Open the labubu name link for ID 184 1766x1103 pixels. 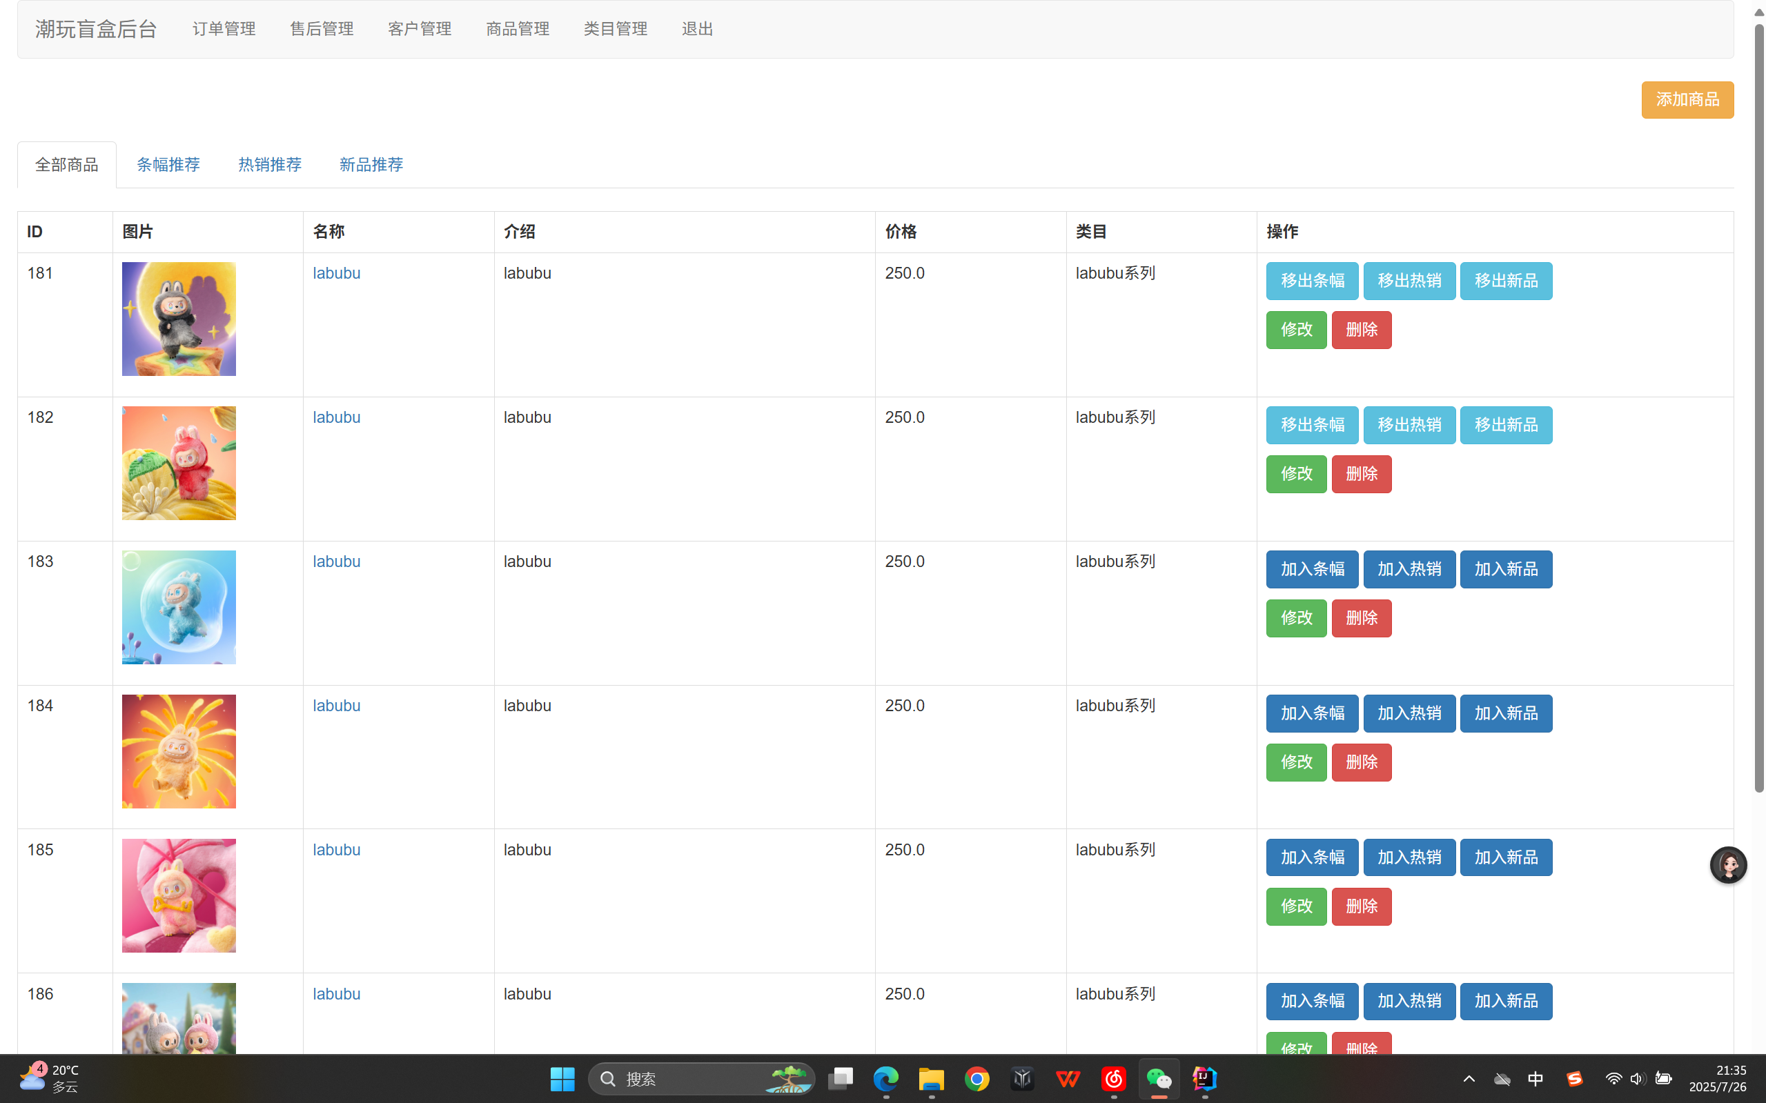coord(336,706)
